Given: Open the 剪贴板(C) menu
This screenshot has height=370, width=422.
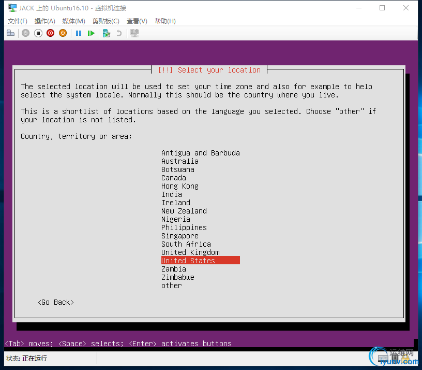Looking at the screenshot, I should 106,21.
